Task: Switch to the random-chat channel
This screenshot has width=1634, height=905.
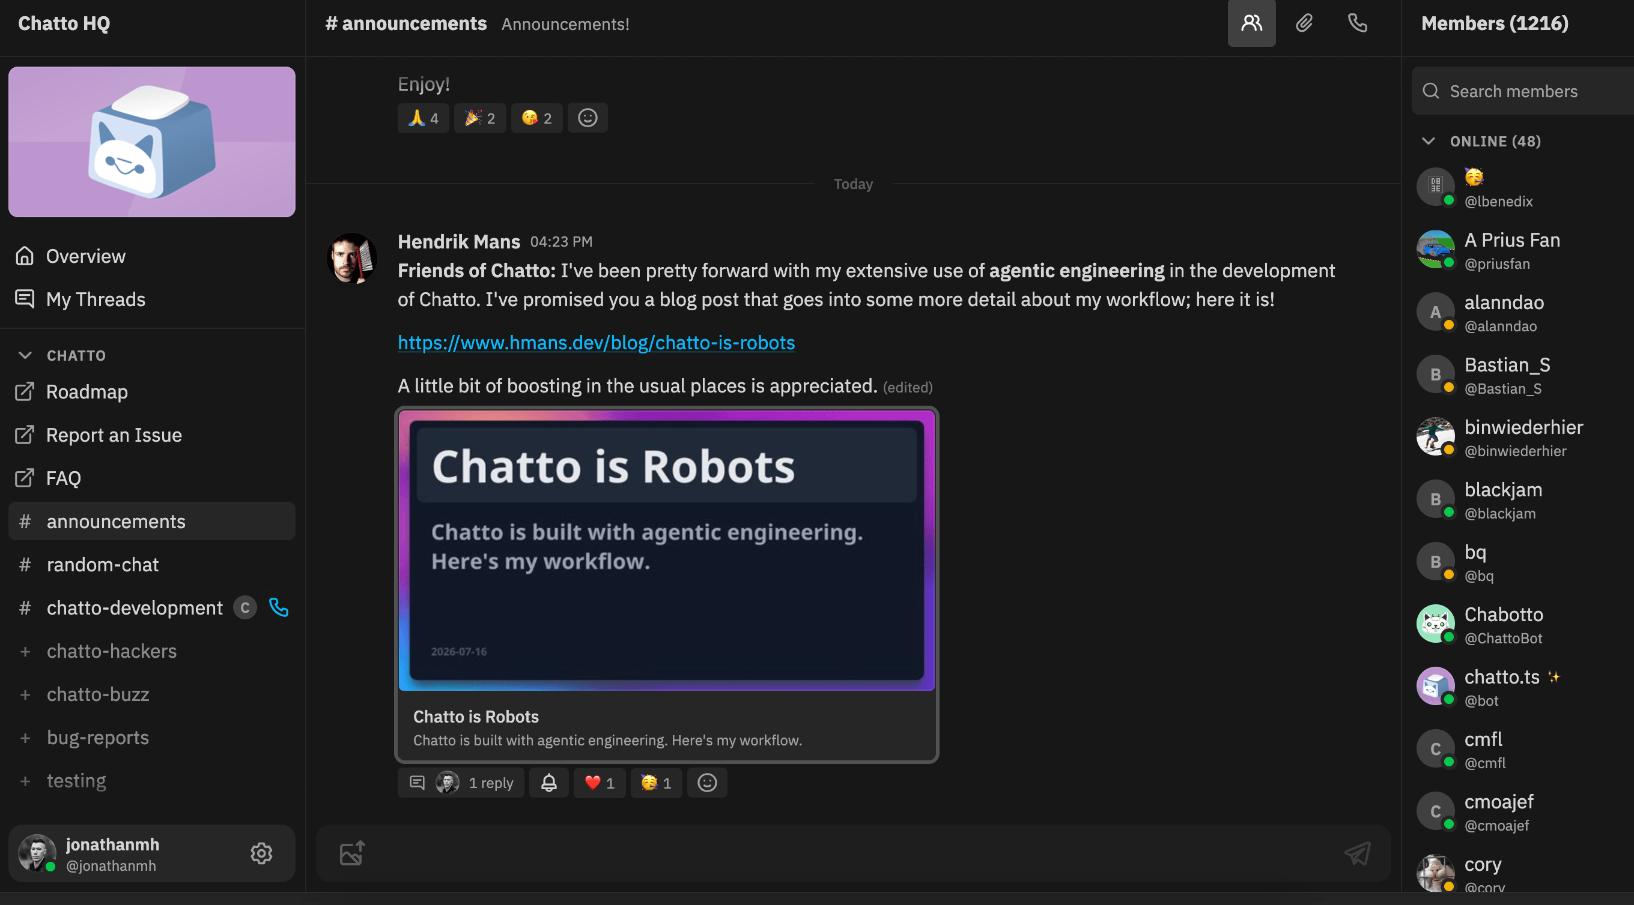Action: [152, 564]
